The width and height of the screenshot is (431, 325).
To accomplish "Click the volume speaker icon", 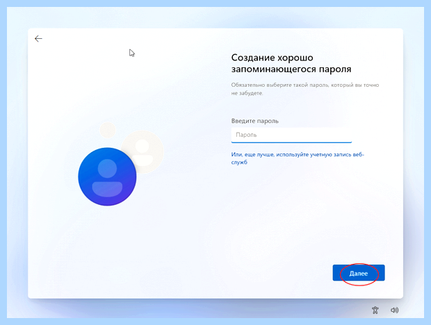I will click(394, 310).
